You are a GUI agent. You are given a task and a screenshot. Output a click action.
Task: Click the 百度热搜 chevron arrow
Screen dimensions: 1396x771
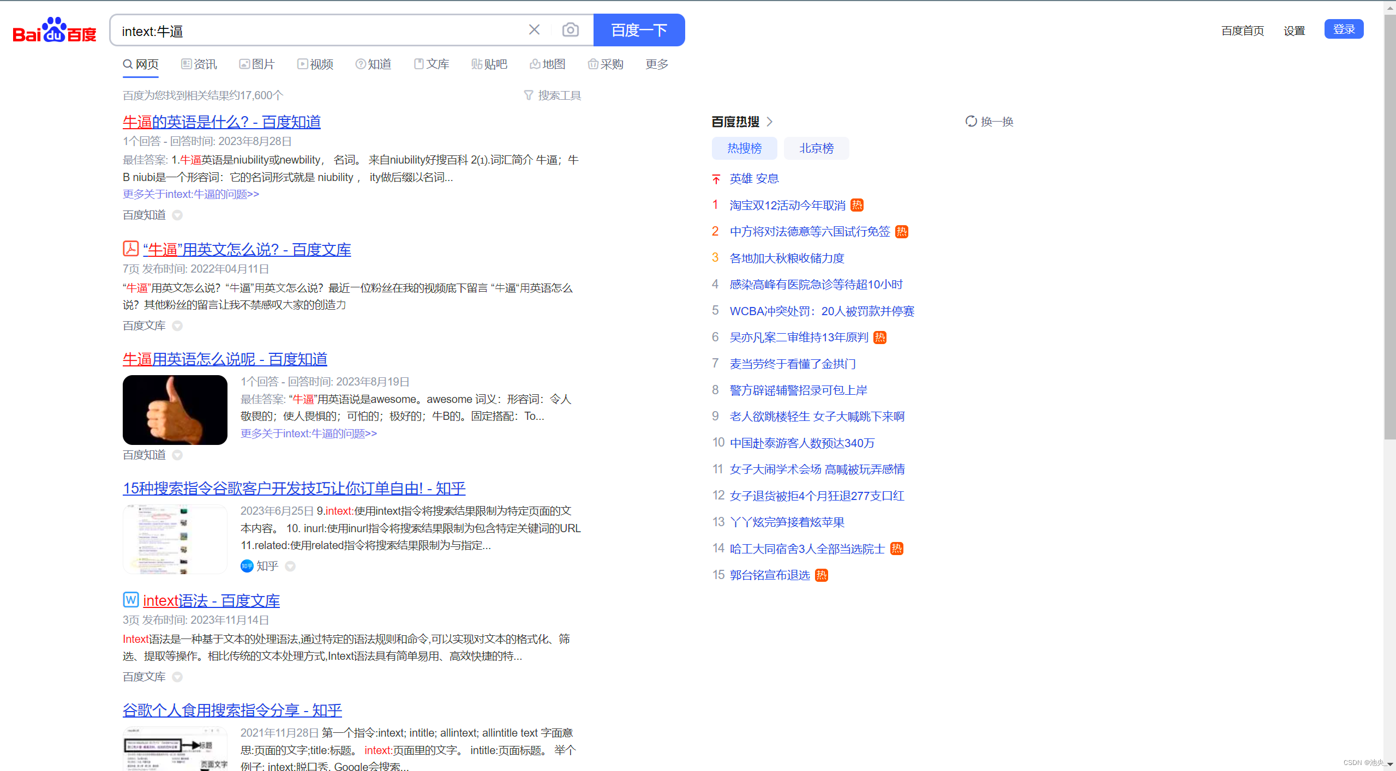[770, 122]
